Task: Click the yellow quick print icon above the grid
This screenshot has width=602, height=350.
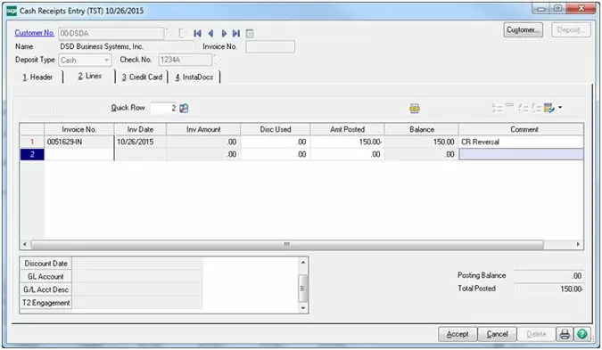Action: [x=414, y=109]
